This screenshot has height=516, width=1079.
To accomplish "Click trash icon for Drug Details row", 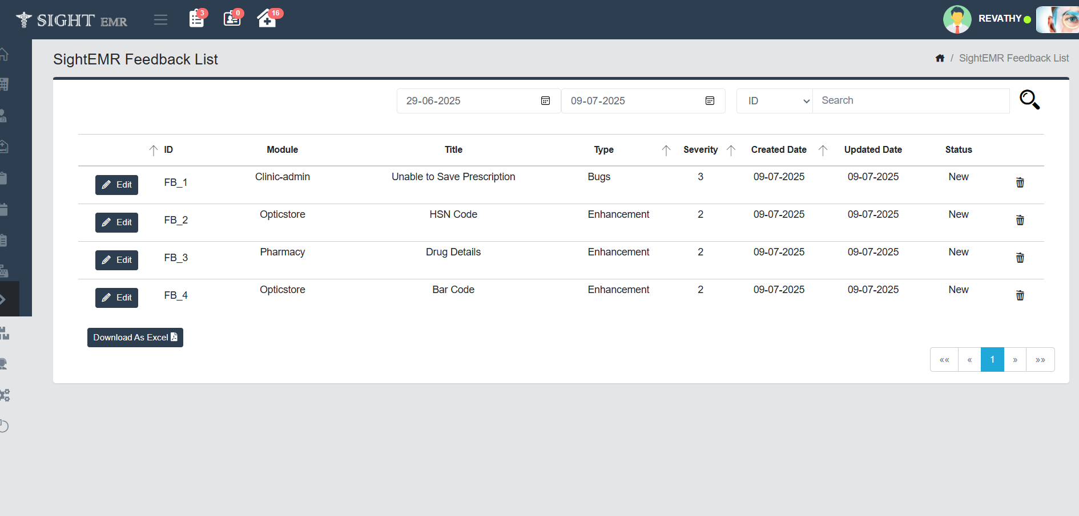I will click(1020, 258).
